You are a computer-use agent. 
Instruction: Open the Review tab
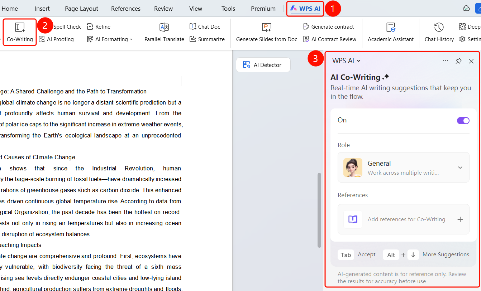tap(163, 9)
